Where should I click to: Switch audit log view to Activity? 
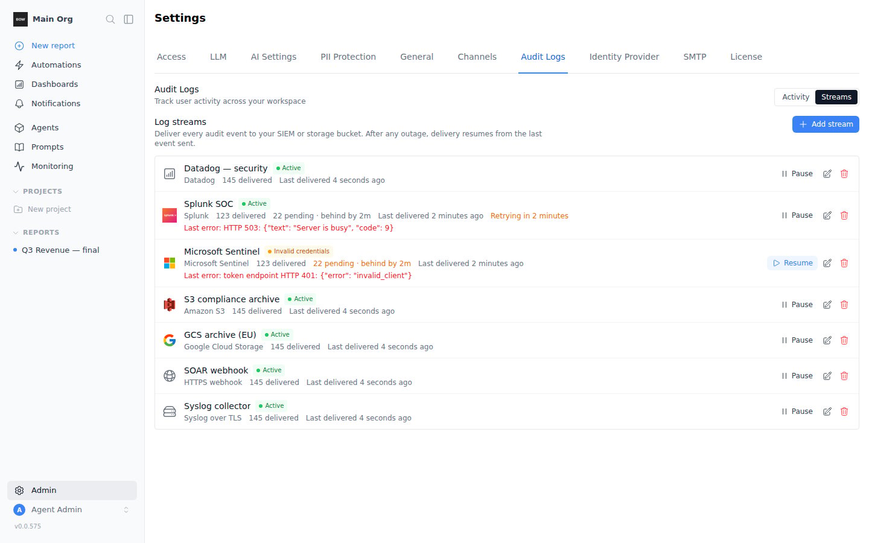coord(795,97)
